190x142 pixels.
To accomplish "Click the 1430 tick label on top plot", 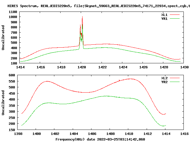I will point(184,67).
